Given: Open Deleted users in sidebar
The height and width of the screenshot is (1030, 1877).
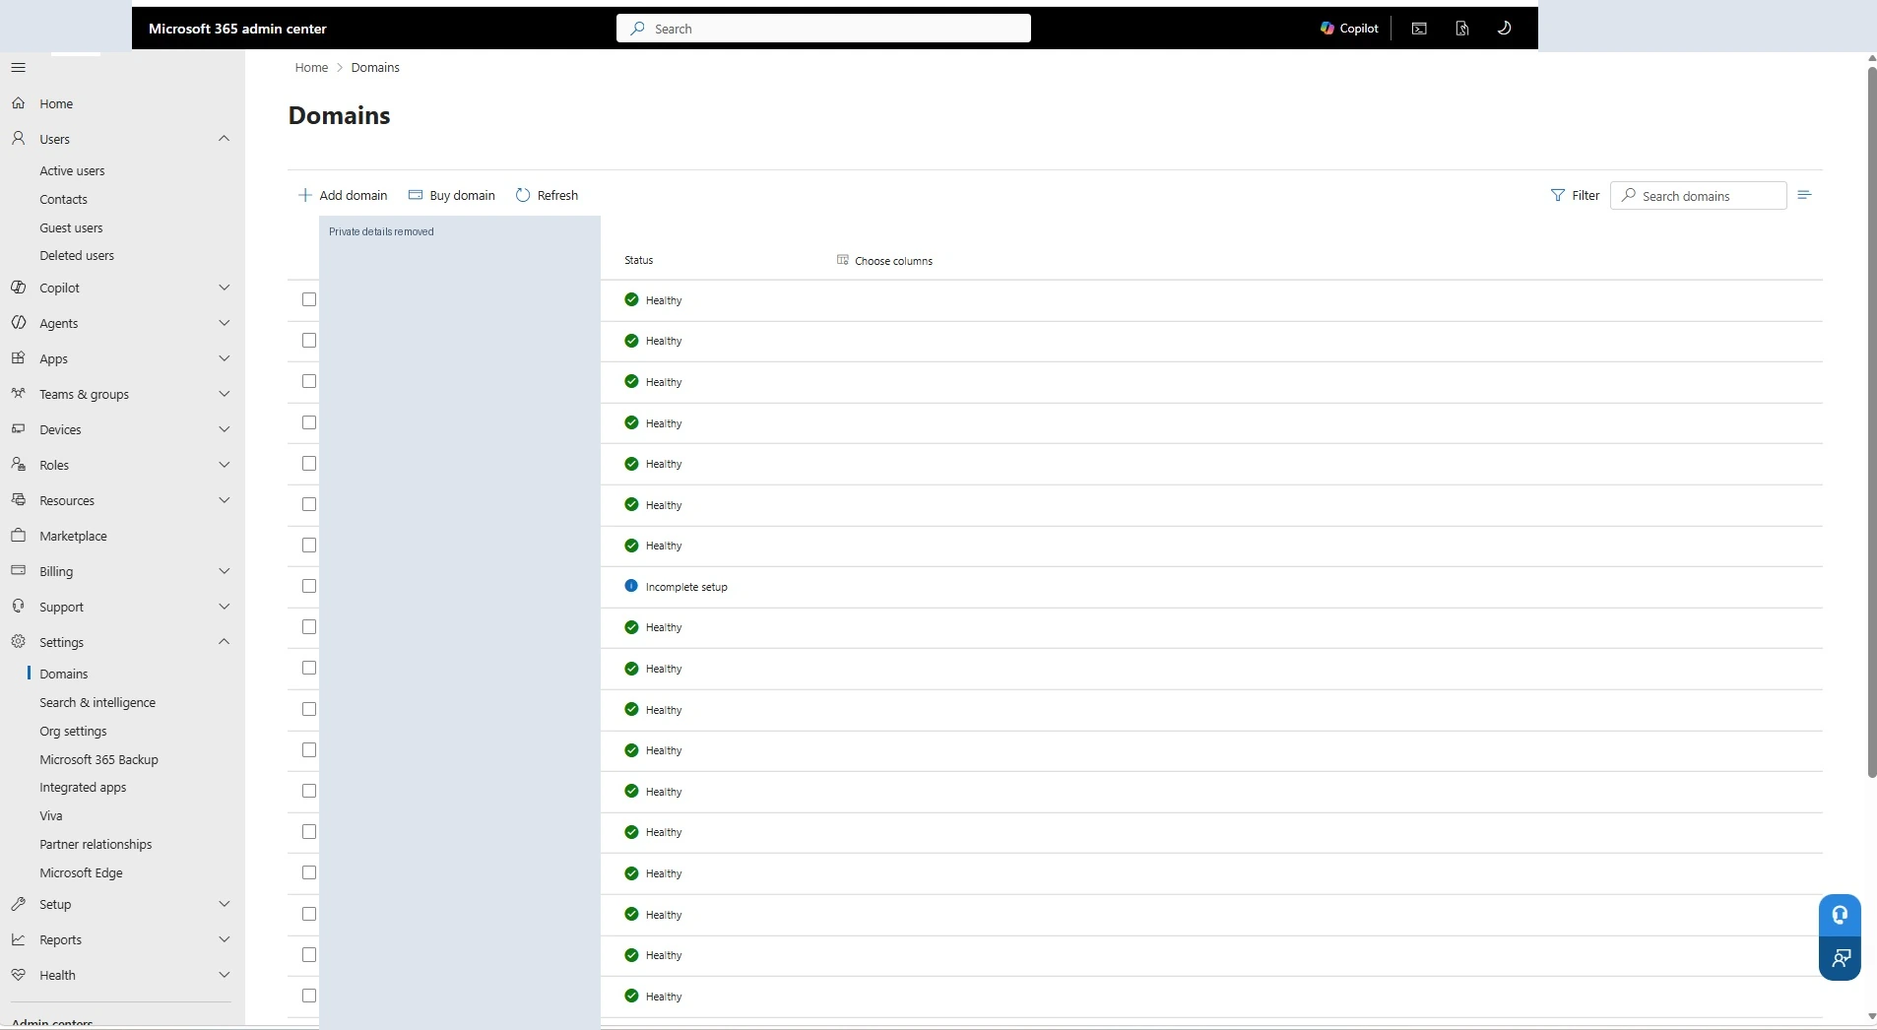Looking at the screenshot, I should point(77,256).
